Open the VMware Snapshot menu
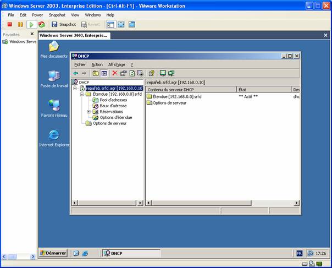The height and width of the screenshot is (268, 332). coord(57,15)
